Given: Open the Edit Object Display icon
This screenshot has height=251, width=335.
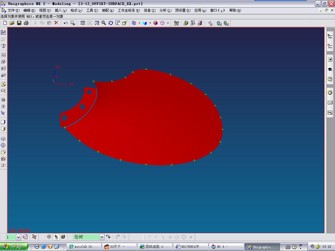Looking at the screenshot, I should (73, 23).
